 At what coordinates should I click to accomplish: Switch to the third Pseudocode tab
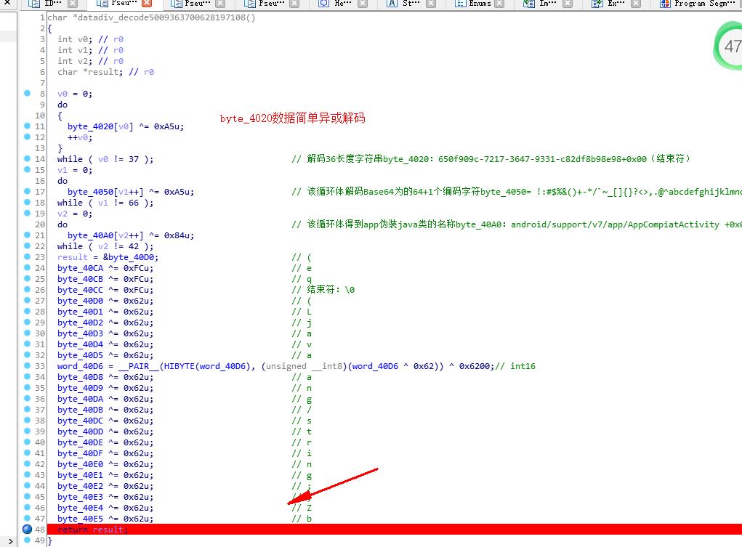[251, 5]
